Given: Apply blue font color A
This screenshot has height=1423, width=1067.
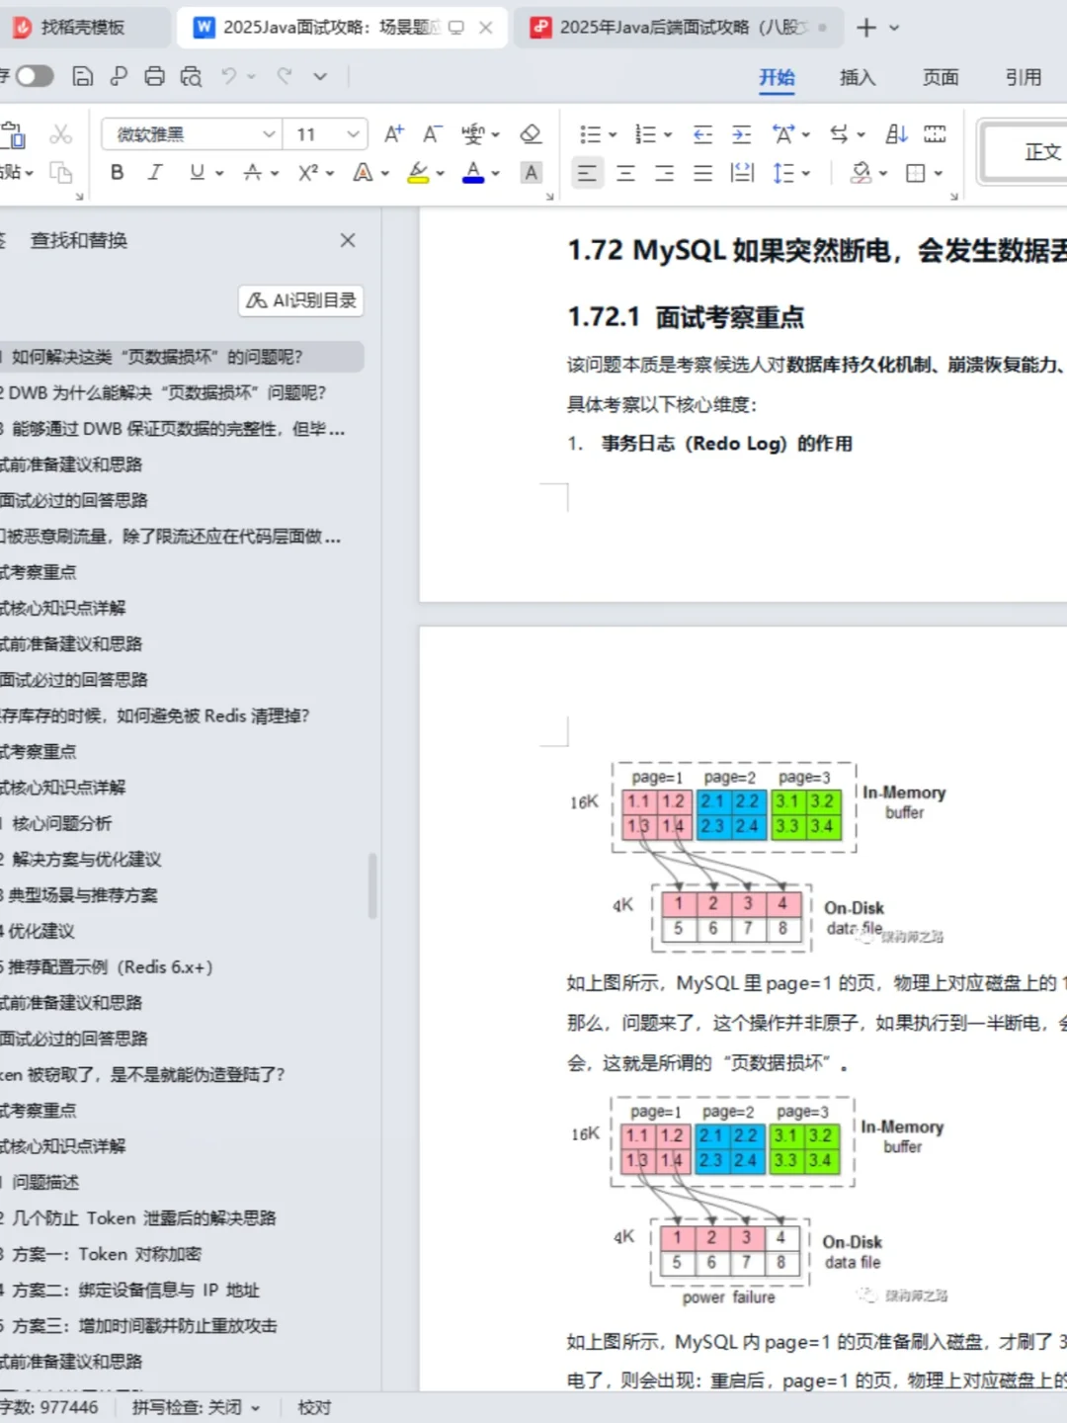Looking at the screenshot, I should [x=474, y=173].
